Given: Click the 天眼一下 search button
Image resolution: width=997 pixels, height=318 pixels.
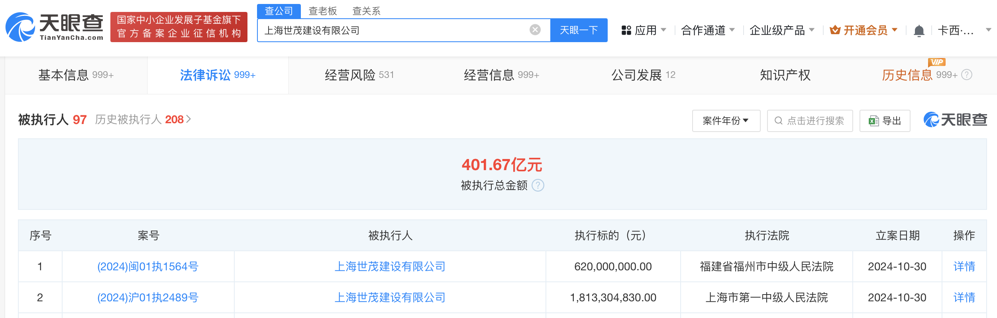Looking at the screenshot, I should pos(579,30).
